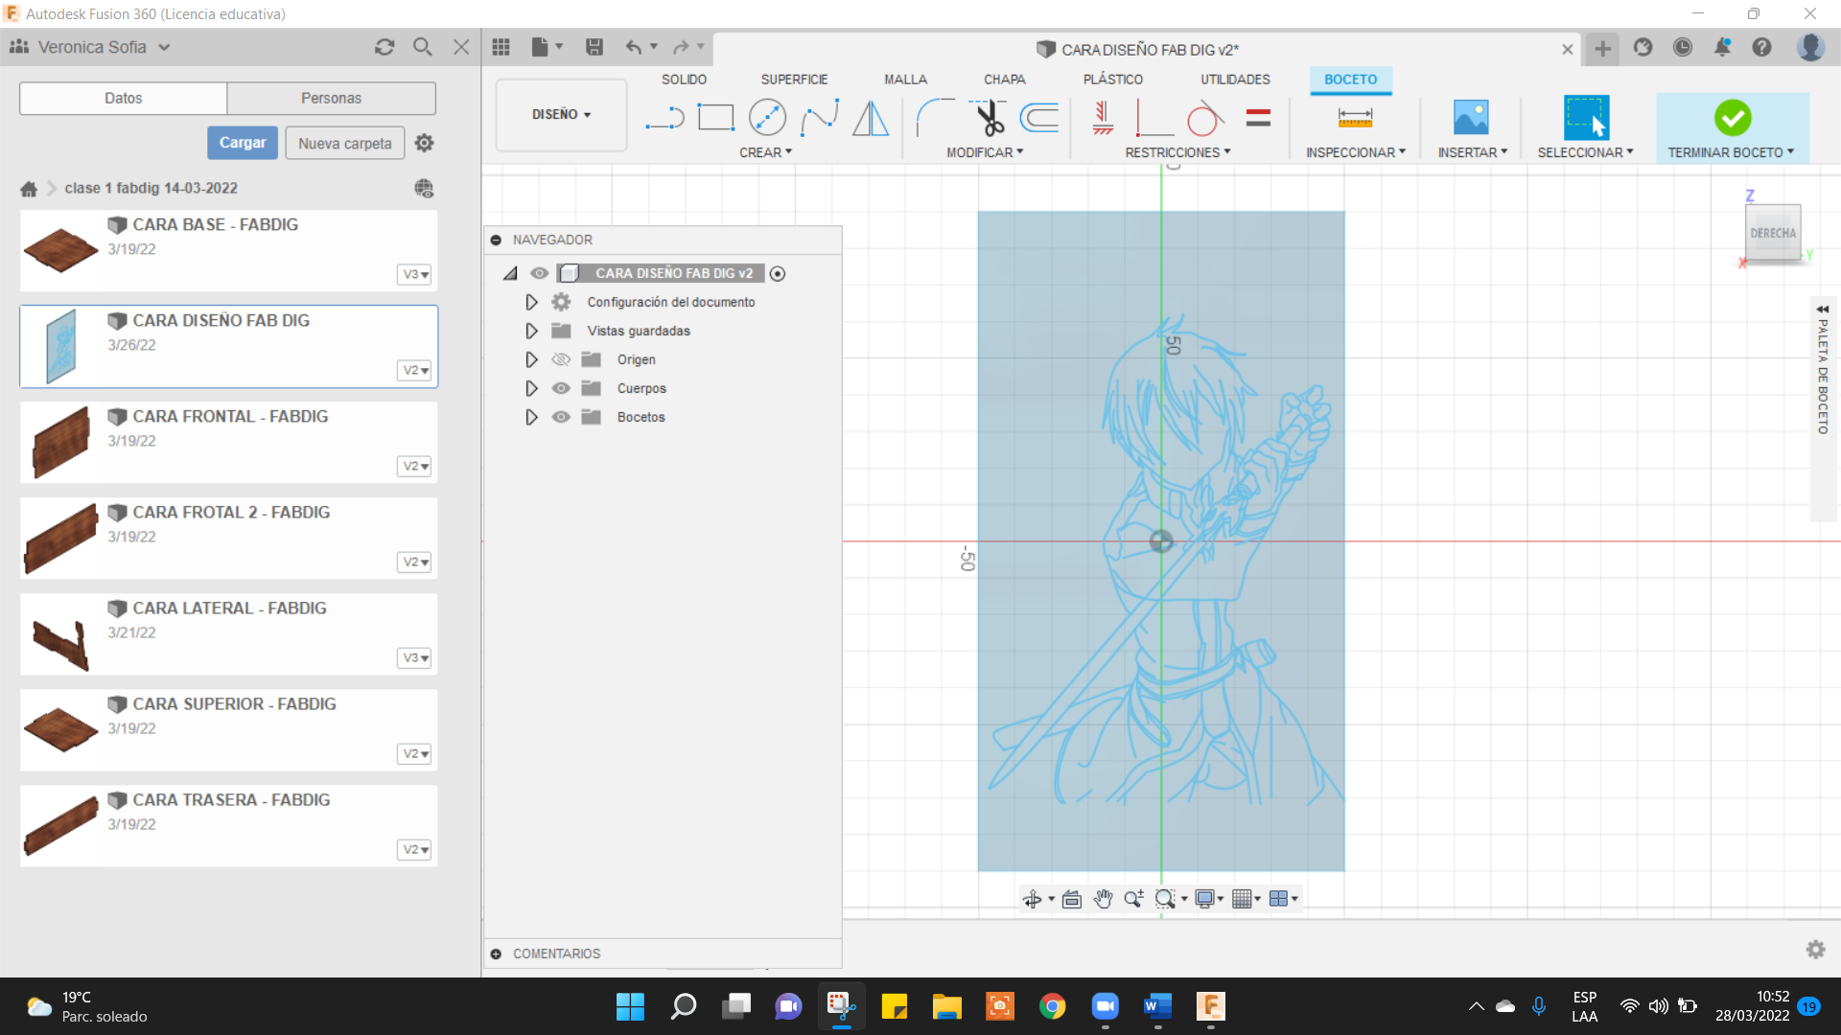Switch to the UTILIDADES tab
The image size is (1841, 1035).
[x=1235, y=80]
